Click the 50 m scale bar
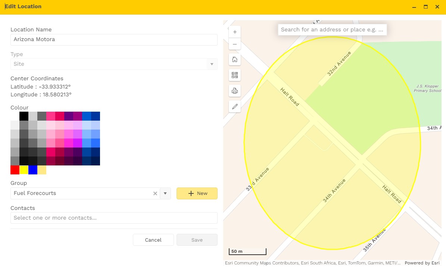The width and height of the screenshot is (446, 270). pos(247,251)
